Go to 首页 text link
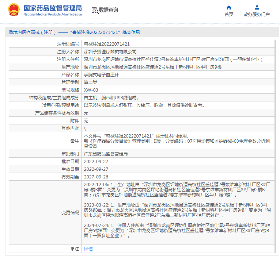280x258 pixels. point(229,15)
